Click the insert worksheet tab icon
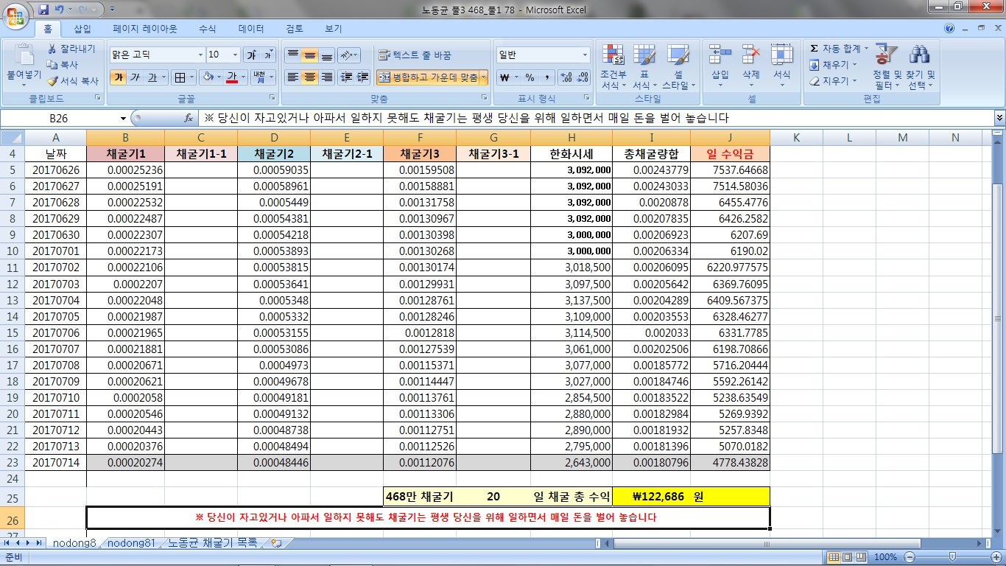 (276, 543)
